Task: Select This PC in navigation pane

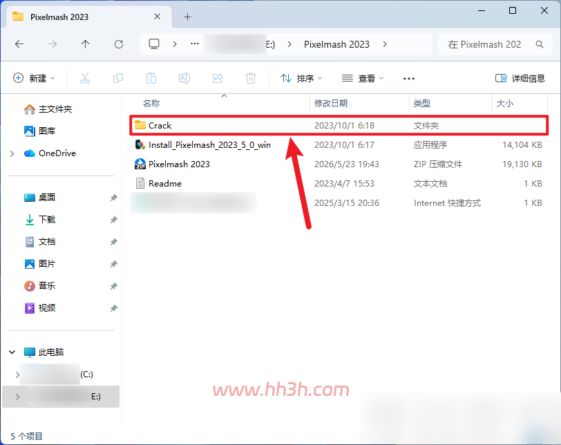Action: [x=44, y=352]
